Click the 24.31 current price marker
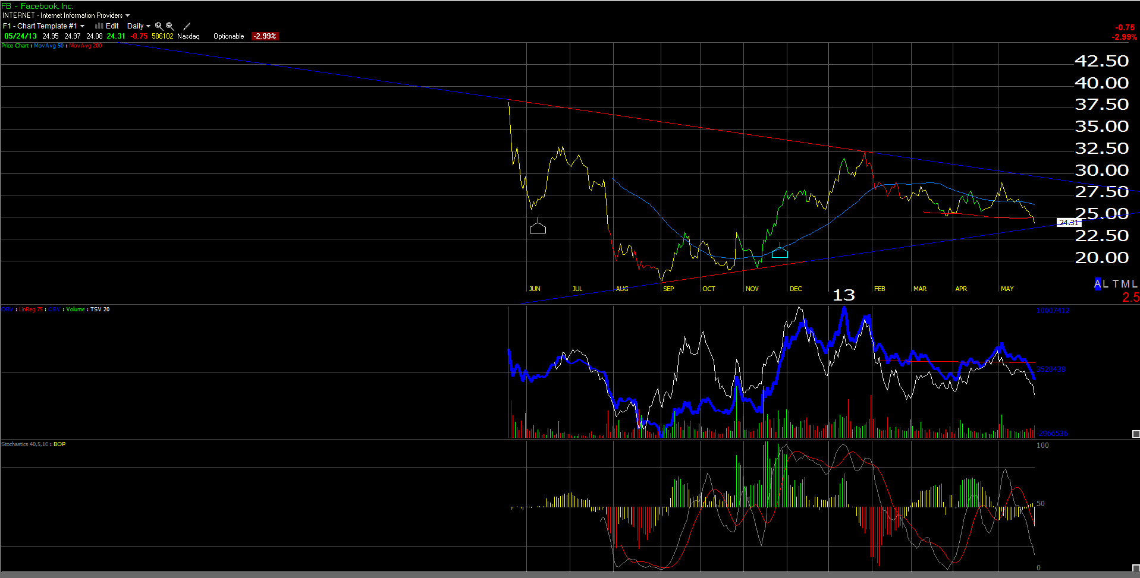Viewport: 1140px width, 578px height. (x=1069, y=222)
